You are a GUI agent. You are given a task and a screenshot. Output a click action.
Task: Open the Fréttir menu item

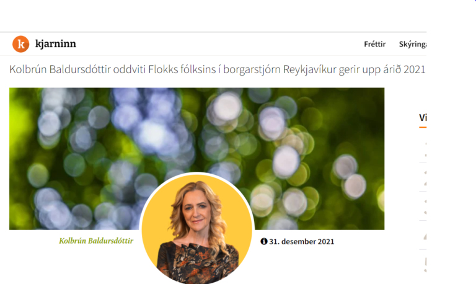[x=374, y=44]
